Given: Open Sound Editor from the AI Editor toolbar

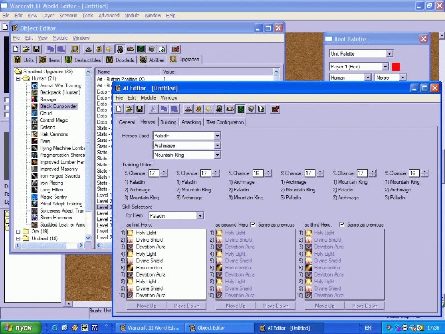Looking at the screenshot, I should pyautogui.click(x=209, y=109).
